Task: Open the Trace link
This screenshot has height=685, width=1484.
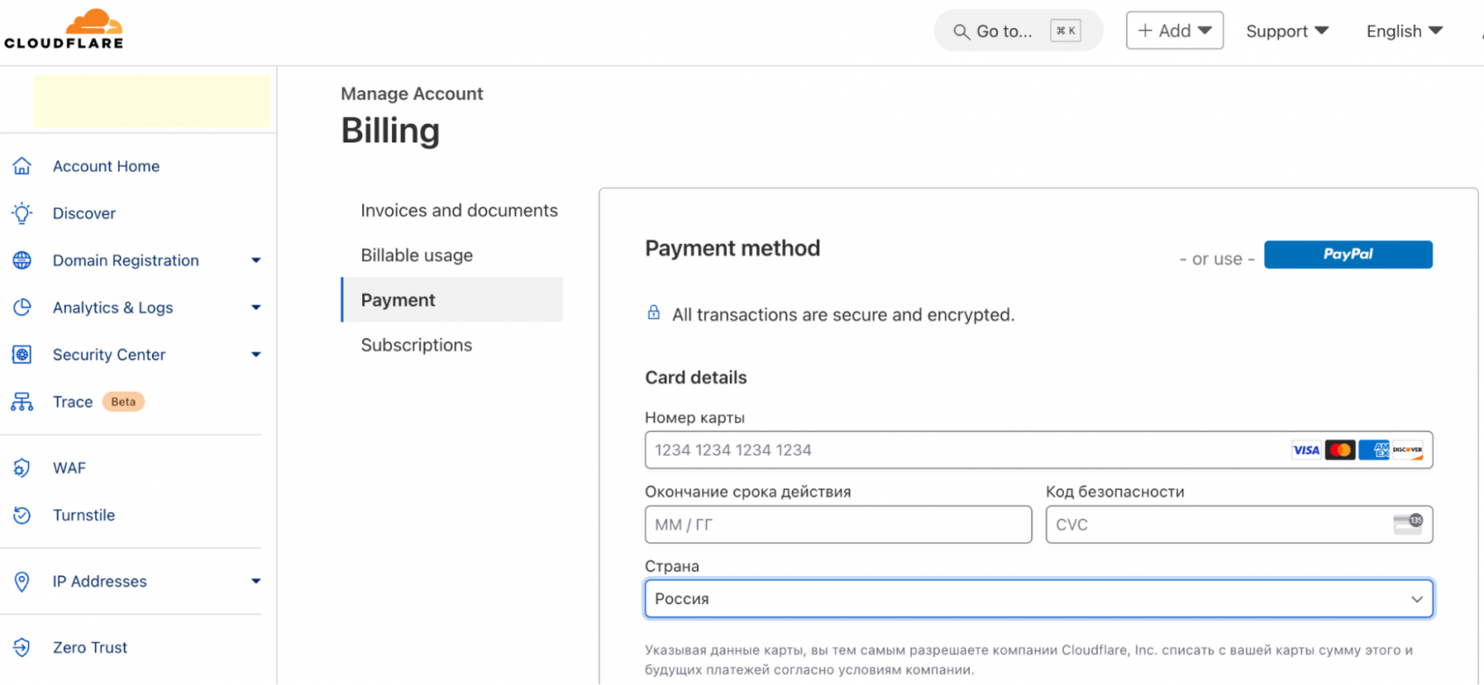Action: click(x=73, y=401)
